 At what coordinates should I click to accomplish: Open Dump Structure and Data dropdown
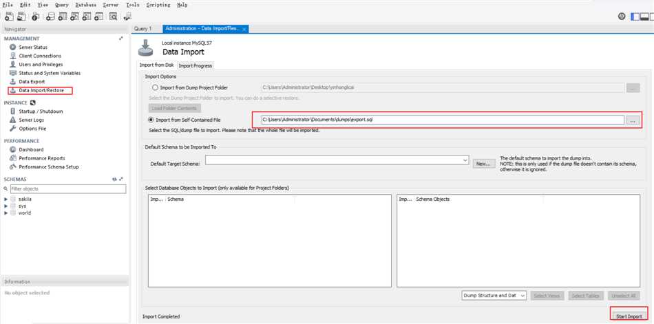(494, 295)
